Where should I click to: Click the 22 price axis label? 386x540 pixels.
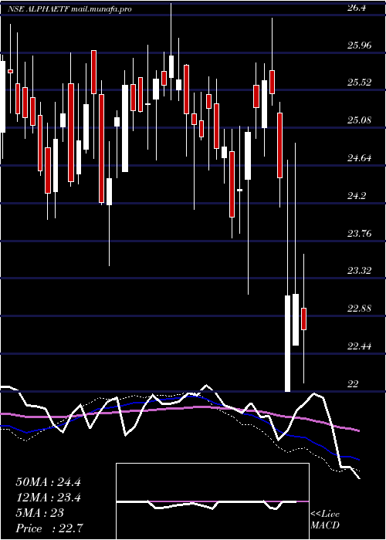(x=353, y=384)
